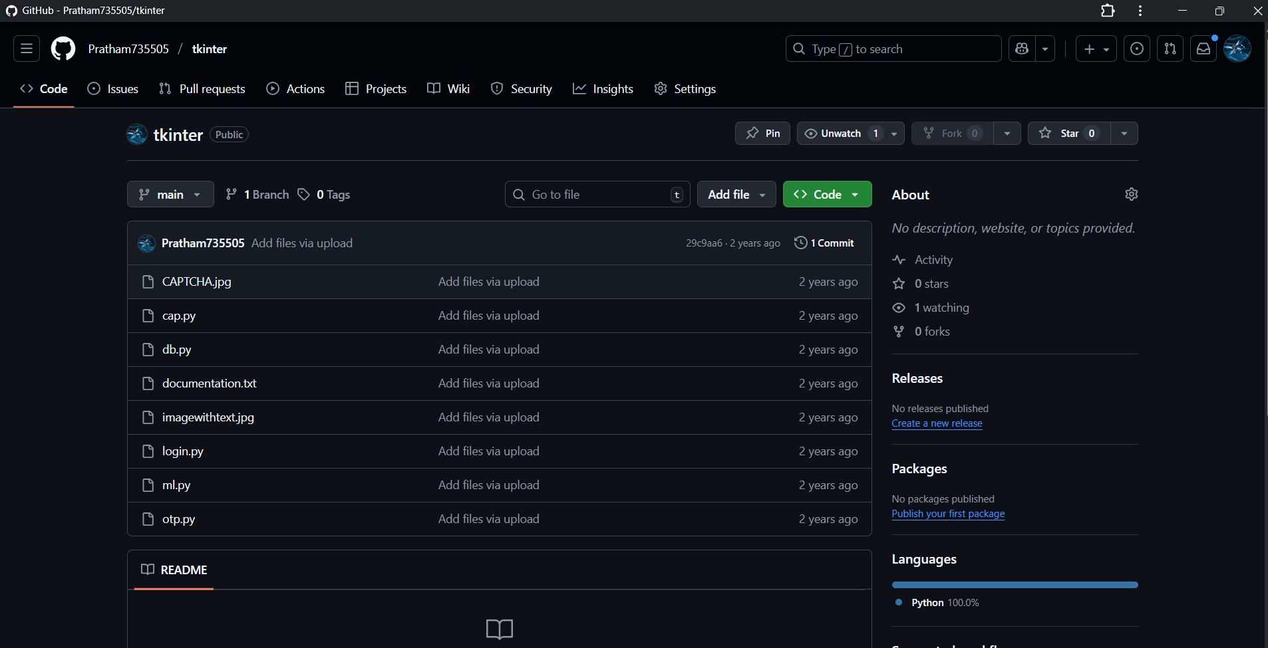Click the GitHub Octocat logo

click(x=63, y=49)
